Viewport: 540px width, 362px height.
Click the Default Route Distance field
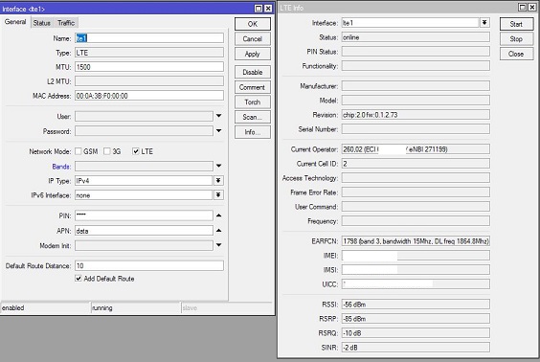[x=149, y=265]
